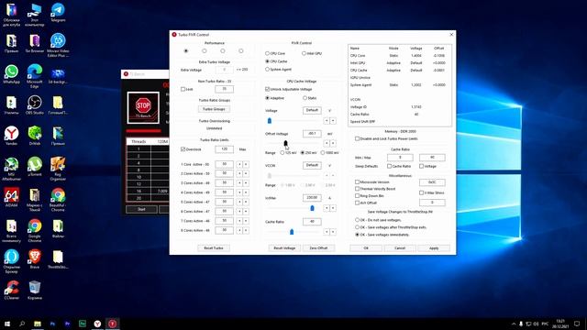The height and width of the screenshot is (330, 587).
Task: Open the ThrottleStop folder on desktop
Action: tap(58, 259)
